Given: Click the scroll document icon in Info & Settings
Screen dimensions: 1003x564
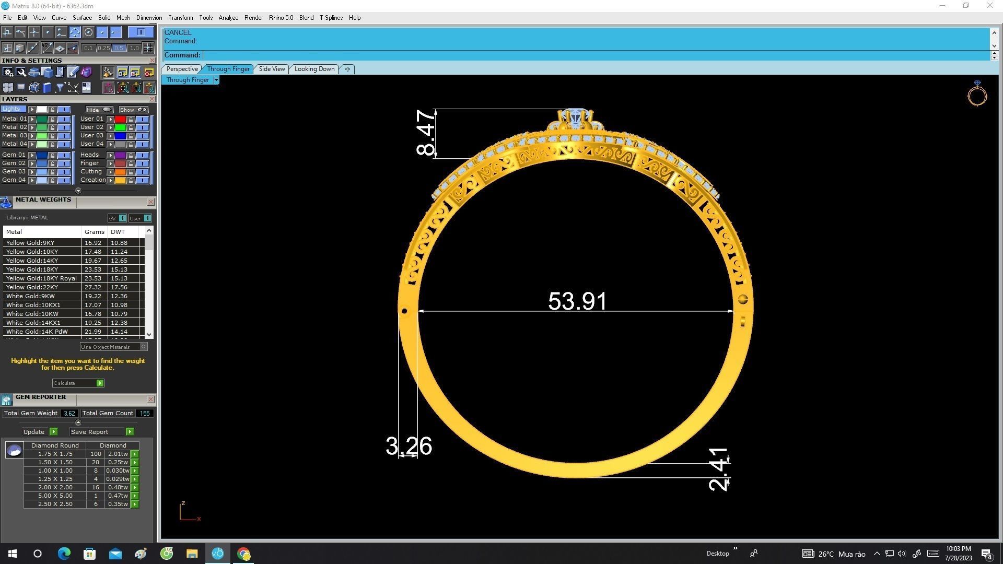Looking at the screenshot, I should (60, 72).
